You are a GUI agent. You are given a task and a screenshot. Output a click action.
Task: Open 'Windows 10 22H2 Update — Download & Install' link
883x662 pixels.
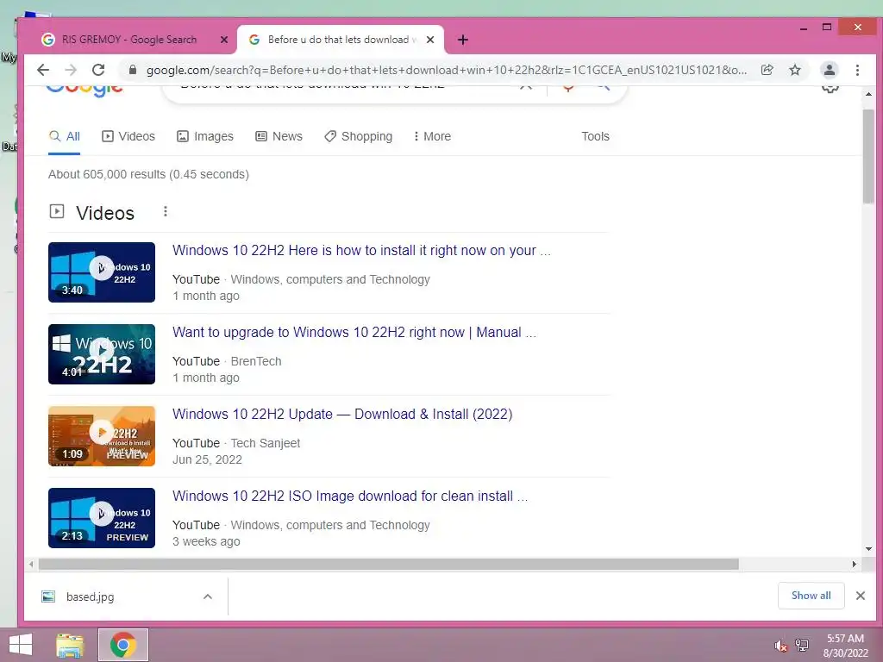[x=342, y=415]
